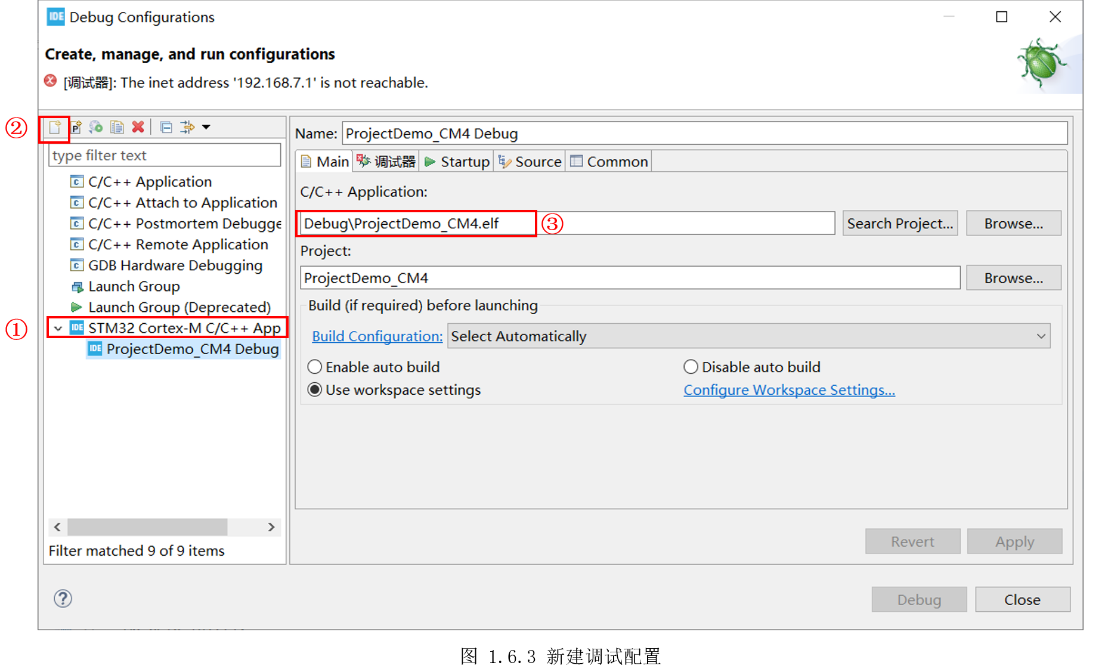This screenshot has height=672, width=1105.
Task: Click the Search Project button
Action: (899, 224)
